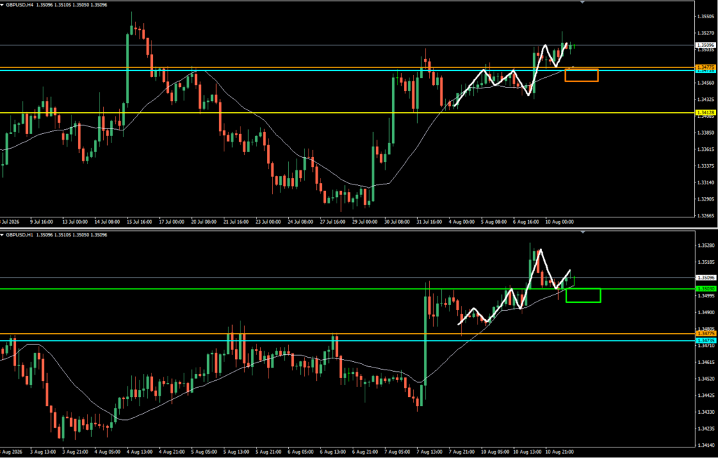Click the cyan 1.34735 price tag on H1 chart
Viewport: 718px width, 458px height.
pyautogui.click(x=705, y=341)
